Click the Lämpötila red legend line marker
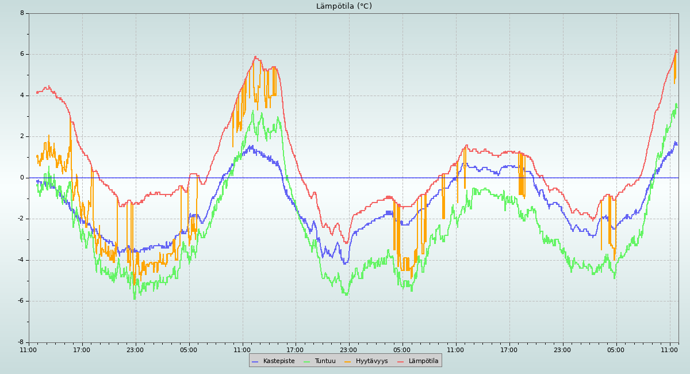Image resolution: width=690 pixels, height=374 pixels. 401,361
